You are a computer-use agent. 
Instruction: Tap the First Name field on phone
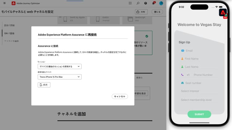pos(199,59)
